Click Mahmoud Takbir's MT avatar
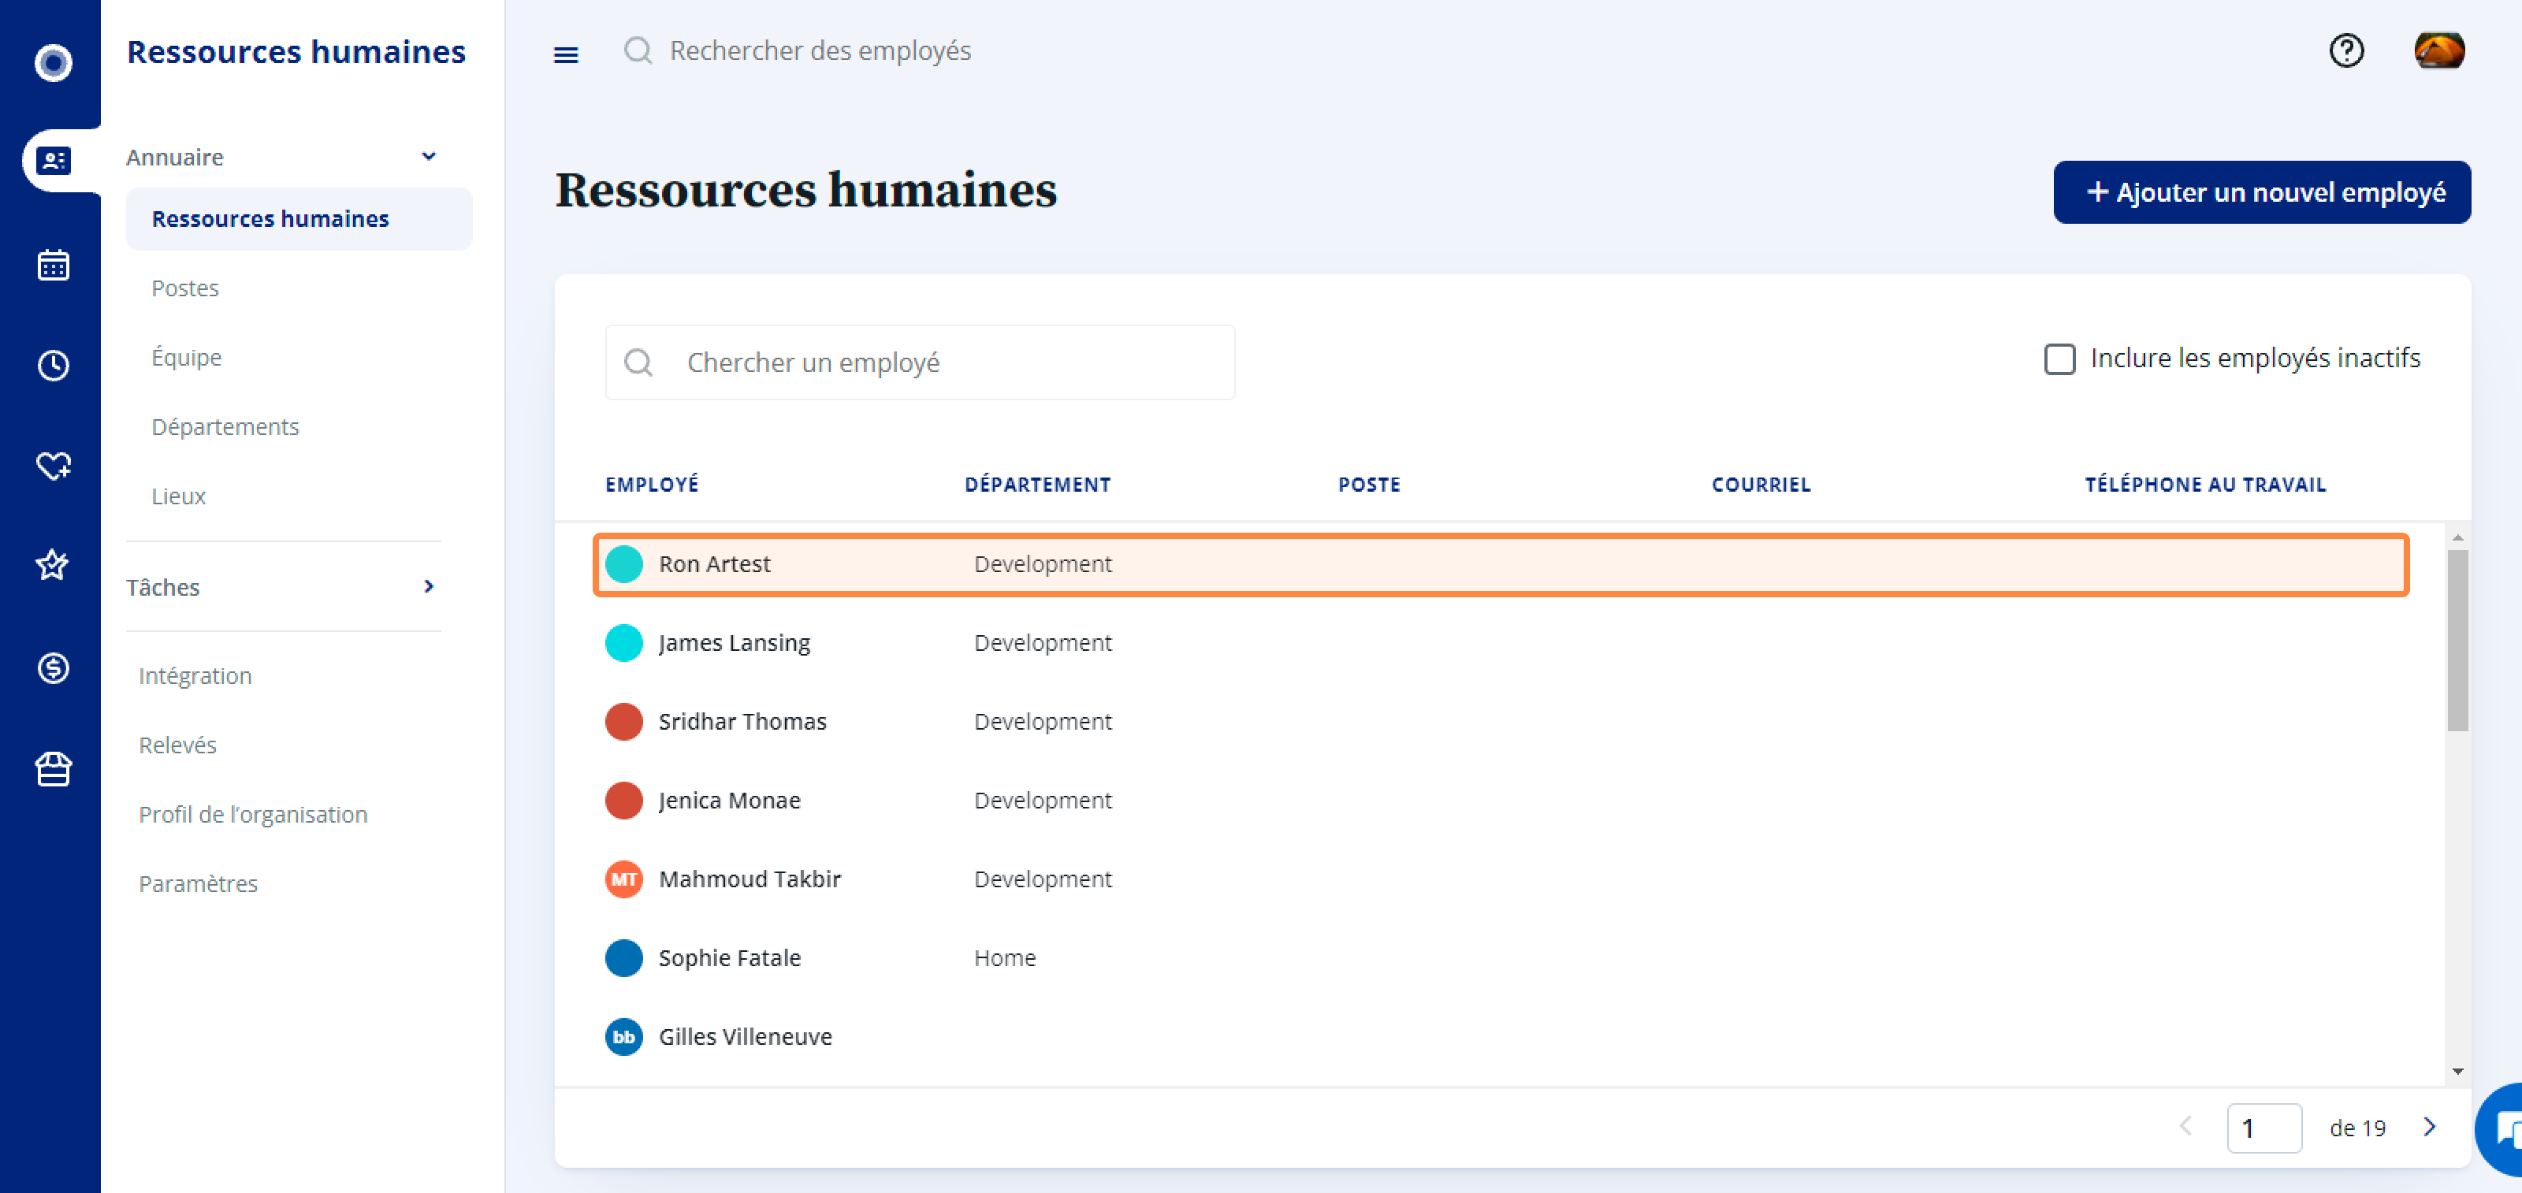 (x=623, y=880)
